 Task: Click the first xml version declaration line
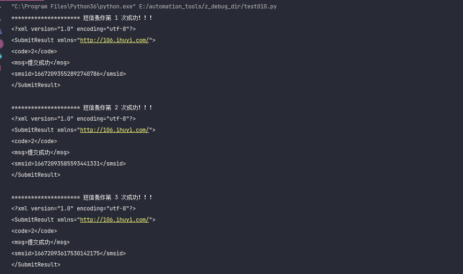73,29
